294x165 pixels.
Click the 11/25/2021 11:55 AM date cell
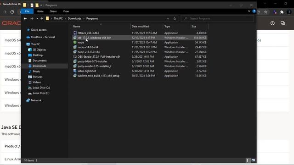click(x=144, y=33)
